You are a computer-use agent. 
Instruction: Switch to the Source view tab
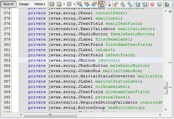pos(8,4)
